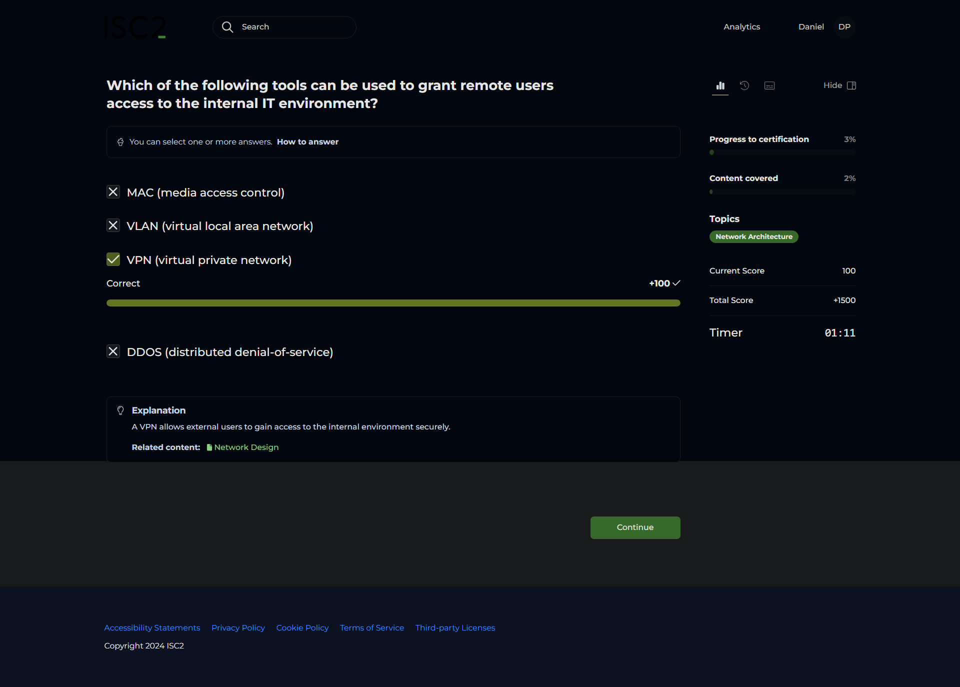This screenshot has width=960, height=687.
Task: Toggle the DDOS answer checkbox
Action: point(113,351)
